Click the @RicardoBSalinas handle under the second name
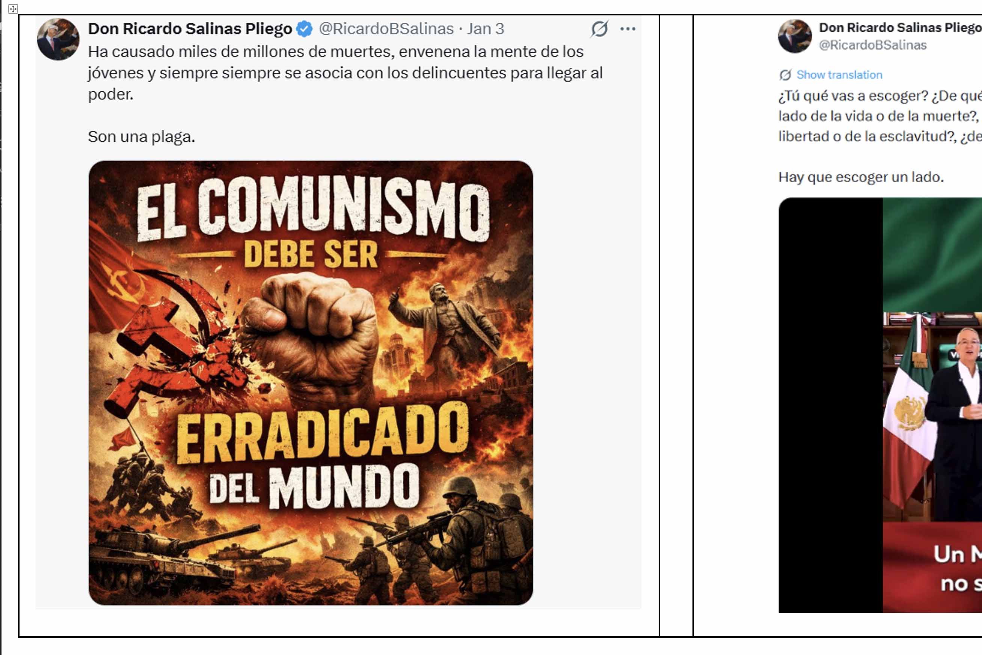982x655 pixels. 873,45
